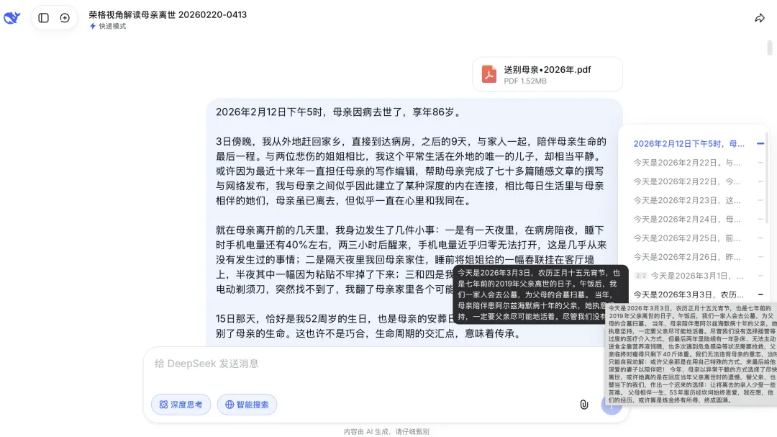Click the lightning 快速模式 indicator
The width and height of the screenshot is (777, 437).
click(107, 27)
